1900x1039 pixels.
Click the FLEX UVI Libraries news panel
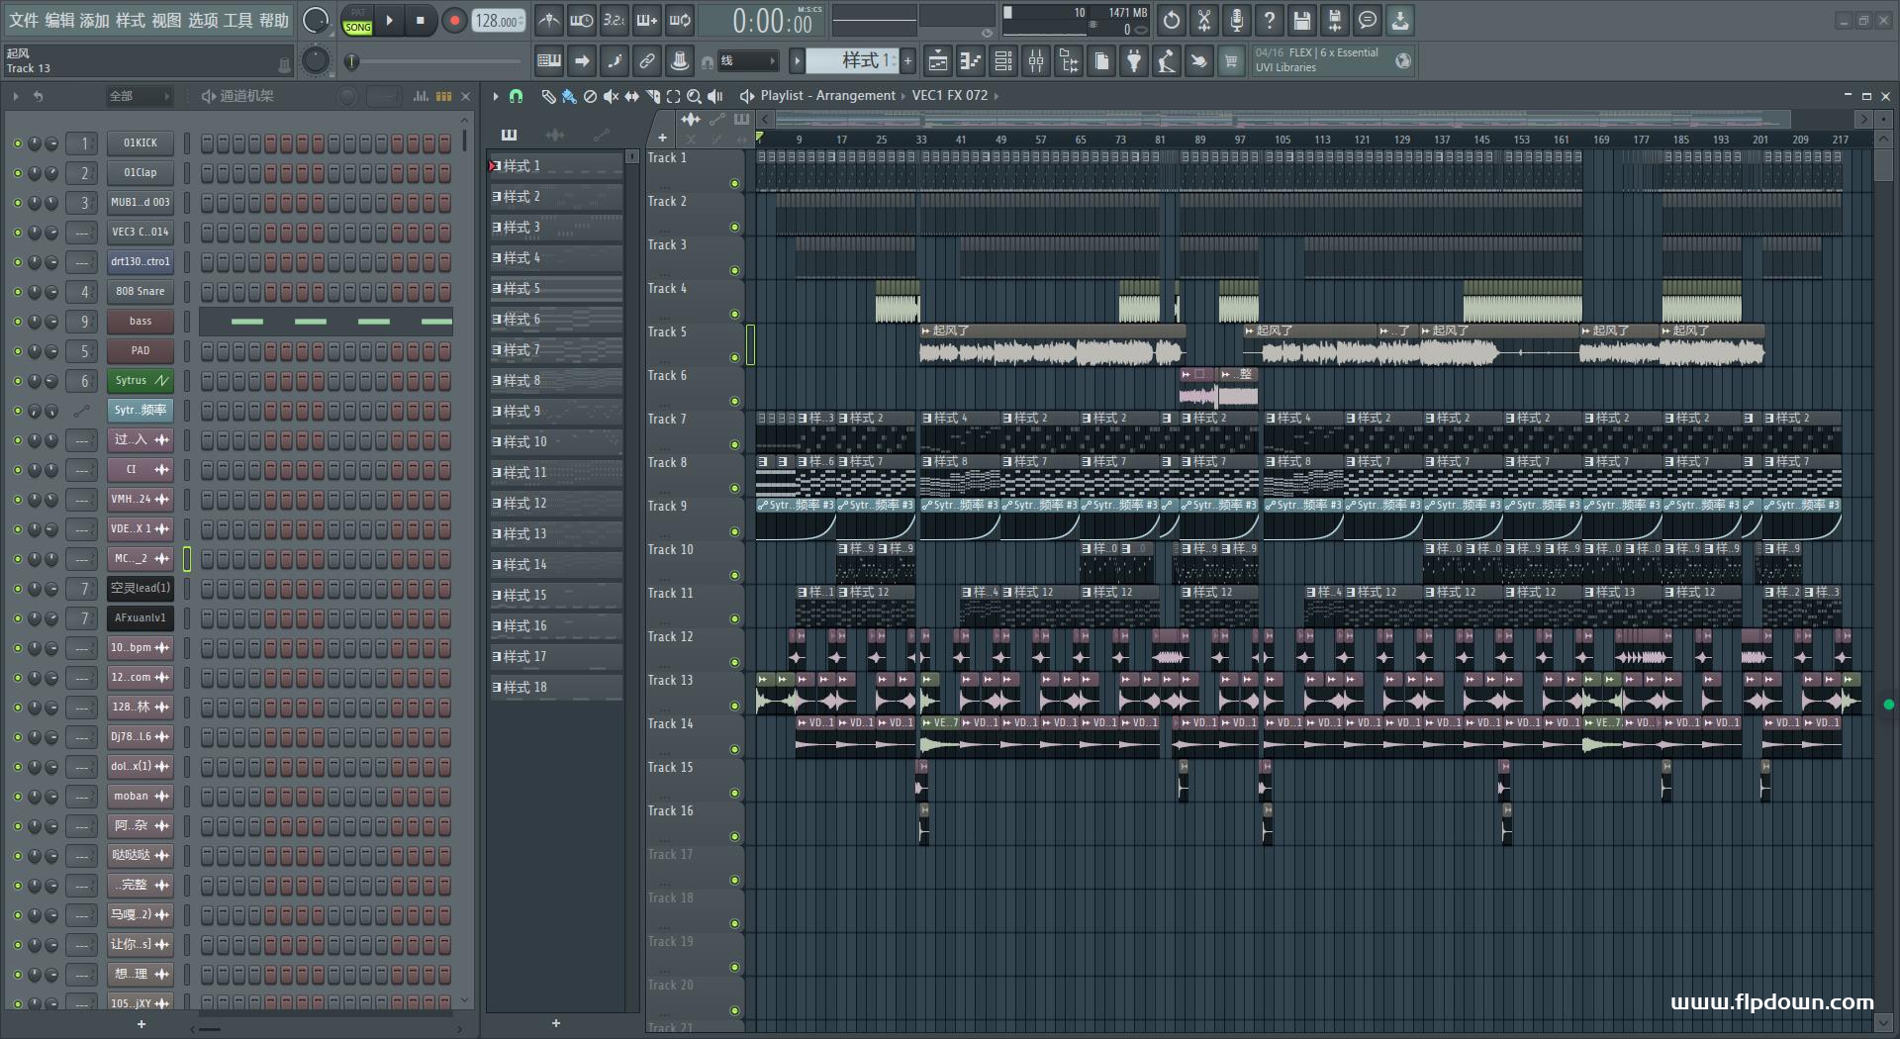(1334, 60)
